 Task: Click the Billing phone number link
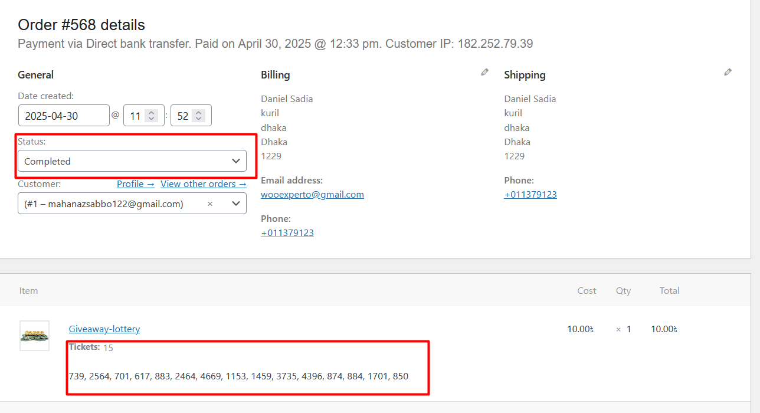point(287,232)
